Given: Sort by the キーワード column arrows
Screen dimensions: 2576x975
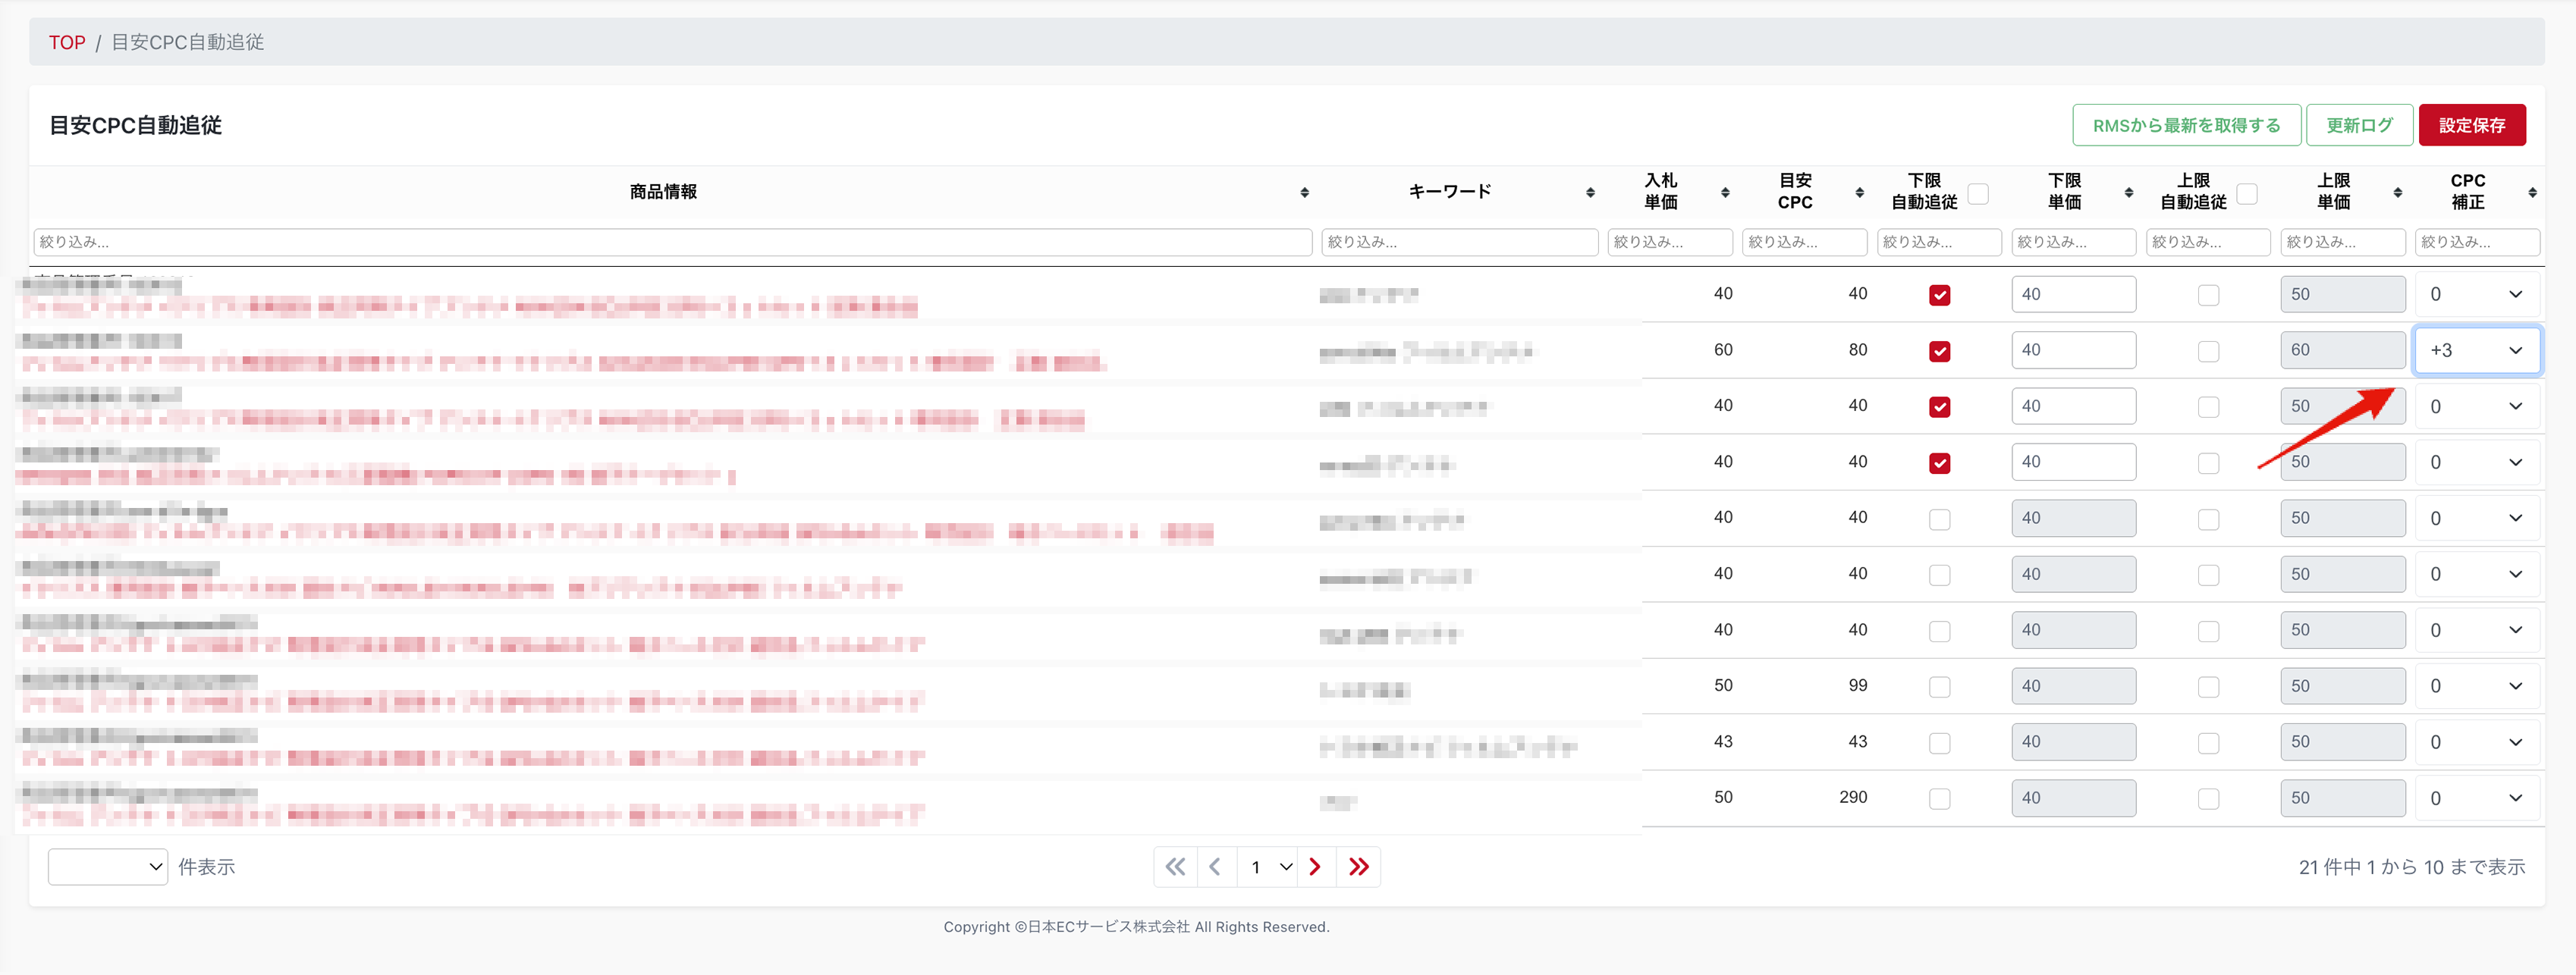Looking at the screenshot, I should pos(1590,192).
